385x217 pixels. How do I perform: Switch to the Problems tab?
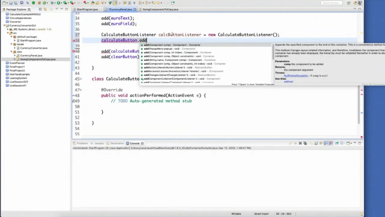click(82, 143)
